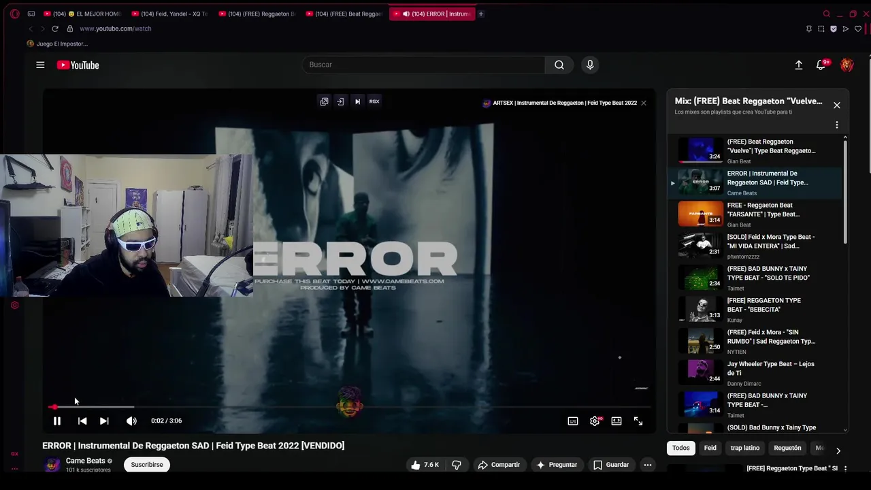Open options for FREE Reggaeton Type Beat suggestion
This screenshot has width=871, height=490.
coord(846,469)
